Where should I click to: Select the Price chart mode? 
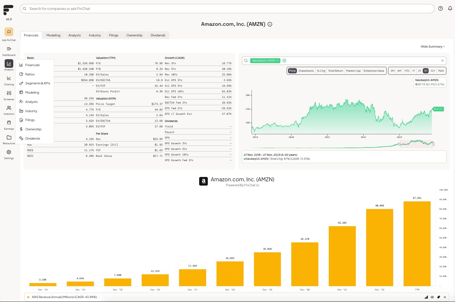coord(292,71)
